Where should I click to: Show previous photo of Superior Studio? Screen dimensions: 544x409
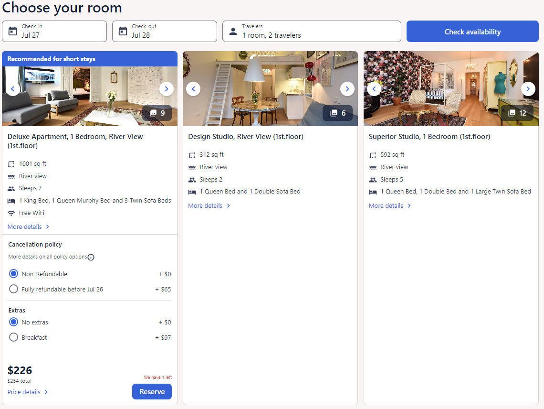point(374,89)
